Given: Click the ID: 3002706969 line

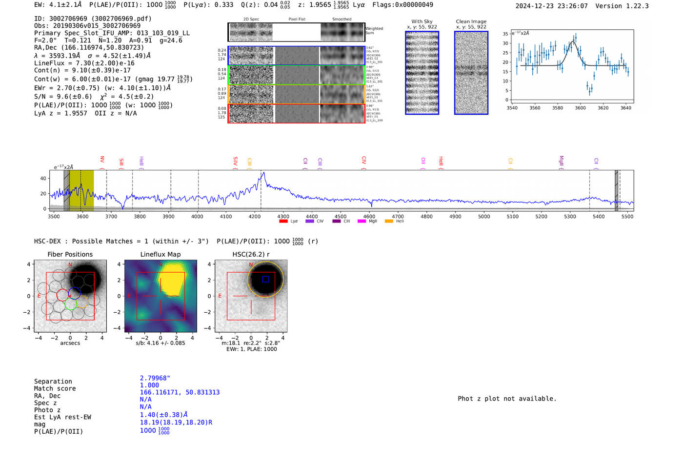Looking at the screenshot, I should (93, 19).
